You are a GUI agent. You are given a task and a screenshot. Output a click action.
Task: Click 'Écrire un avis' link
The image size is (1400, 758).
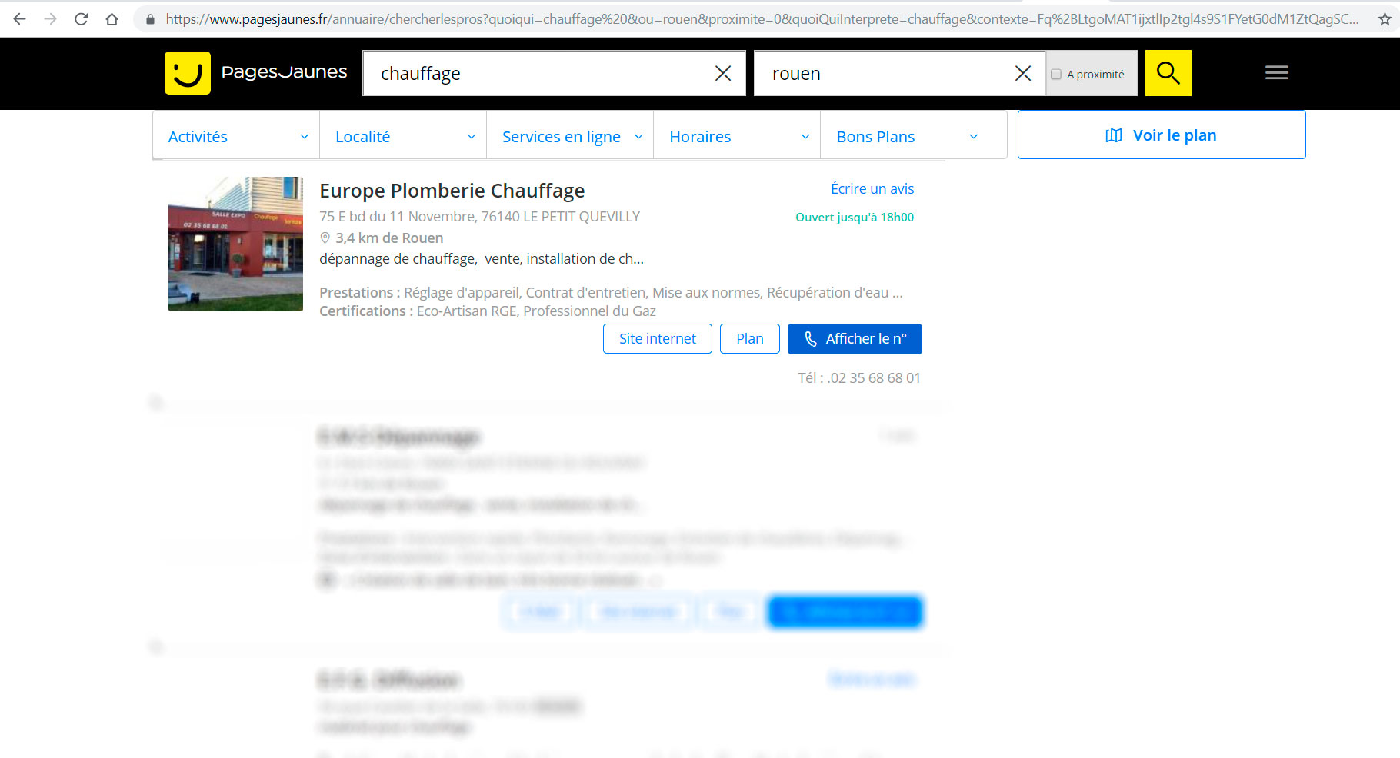click(872, 189)
